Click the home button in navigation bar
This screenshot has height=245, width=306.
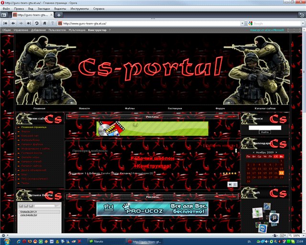(x=44, y=23)
